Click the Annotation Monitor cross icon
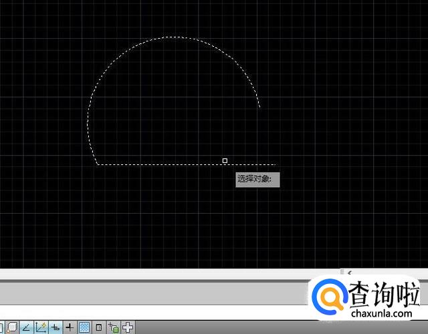Screen dimensions: 428x334 click(x=127, y=327)
